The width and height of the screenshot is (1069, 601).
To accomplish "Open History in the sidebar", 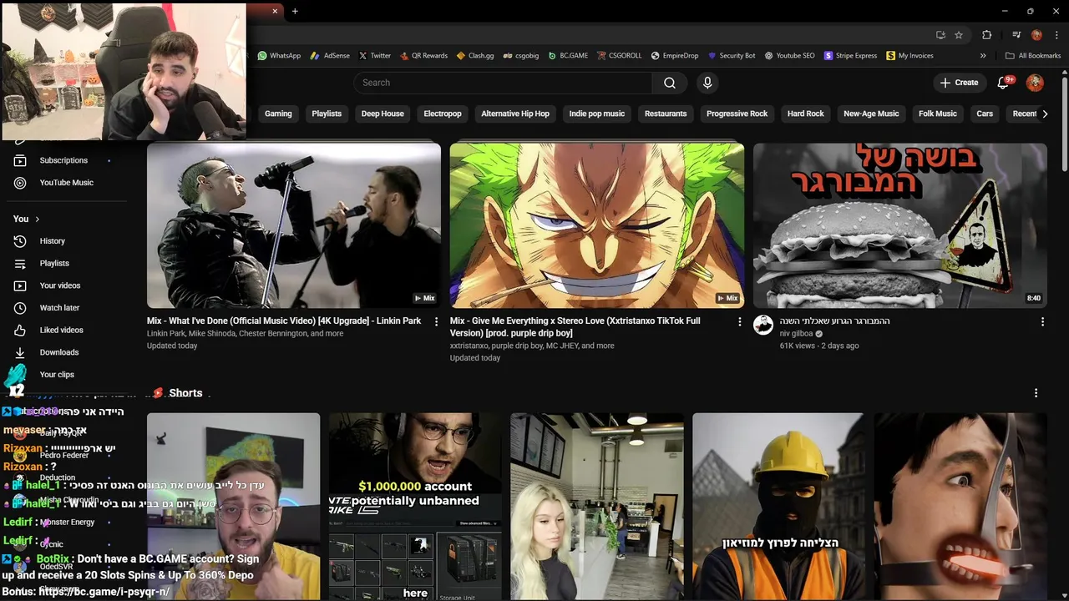I will (x=52, y=241).
